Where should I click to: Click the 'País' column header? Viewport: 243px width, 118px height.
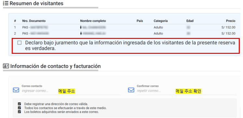[140, 21]
